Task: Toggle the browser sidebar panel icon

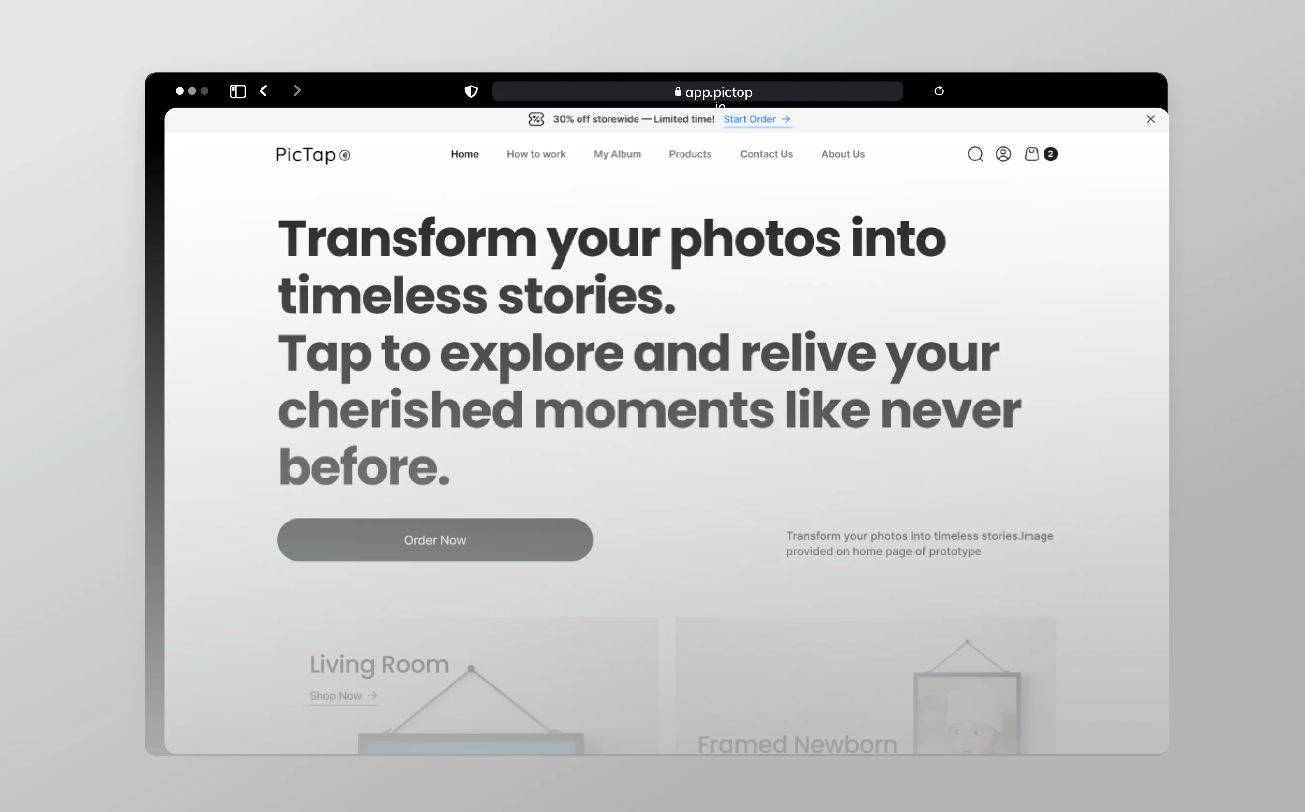Action: click(x=237, y=91)
